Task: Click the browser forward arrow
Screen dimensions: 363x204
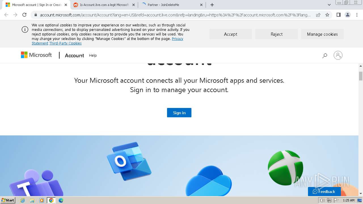Action: (x=15, y=15)
